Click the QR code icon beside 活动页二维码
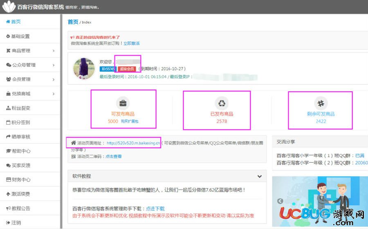The width and height of the screenshot is (368, 229). tap(73, 157)
